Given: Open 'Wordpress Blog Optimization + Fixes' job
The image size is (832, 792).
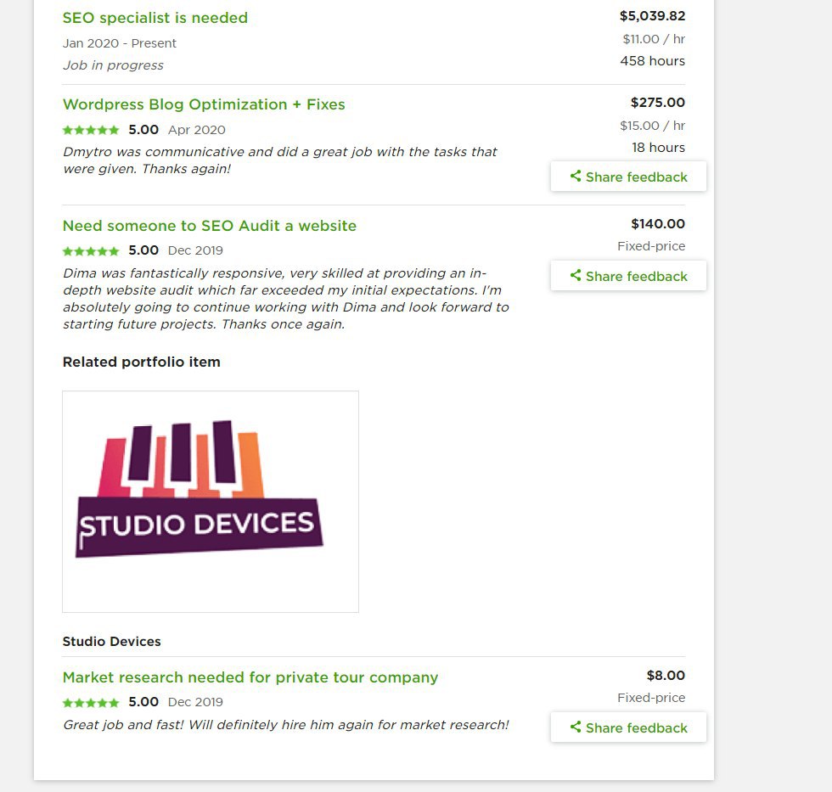Looking at the screenshot, I should pyautogui.click(x=204, y=104).
